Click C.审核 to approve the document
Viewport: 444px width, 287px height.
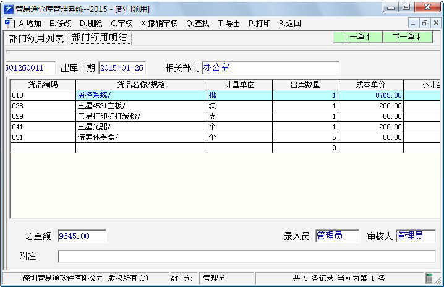(121, 24)
